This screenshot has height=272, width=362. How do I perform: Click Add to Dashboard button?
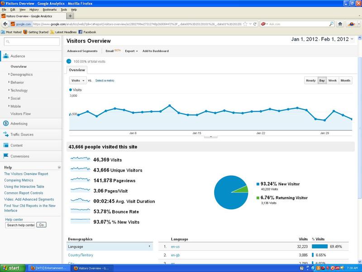(x=155, y=51)
